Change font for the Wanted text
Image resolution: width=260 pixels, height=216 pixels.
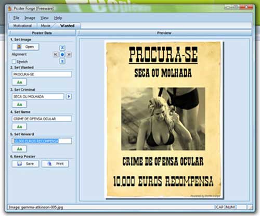pyautogui.click(x=19, y=82)
